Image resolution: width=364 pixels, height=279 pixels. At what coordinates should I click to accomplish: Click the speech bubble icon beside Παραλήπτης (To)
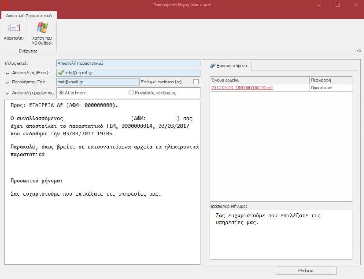pyautogui.click(x=8, y=82)
